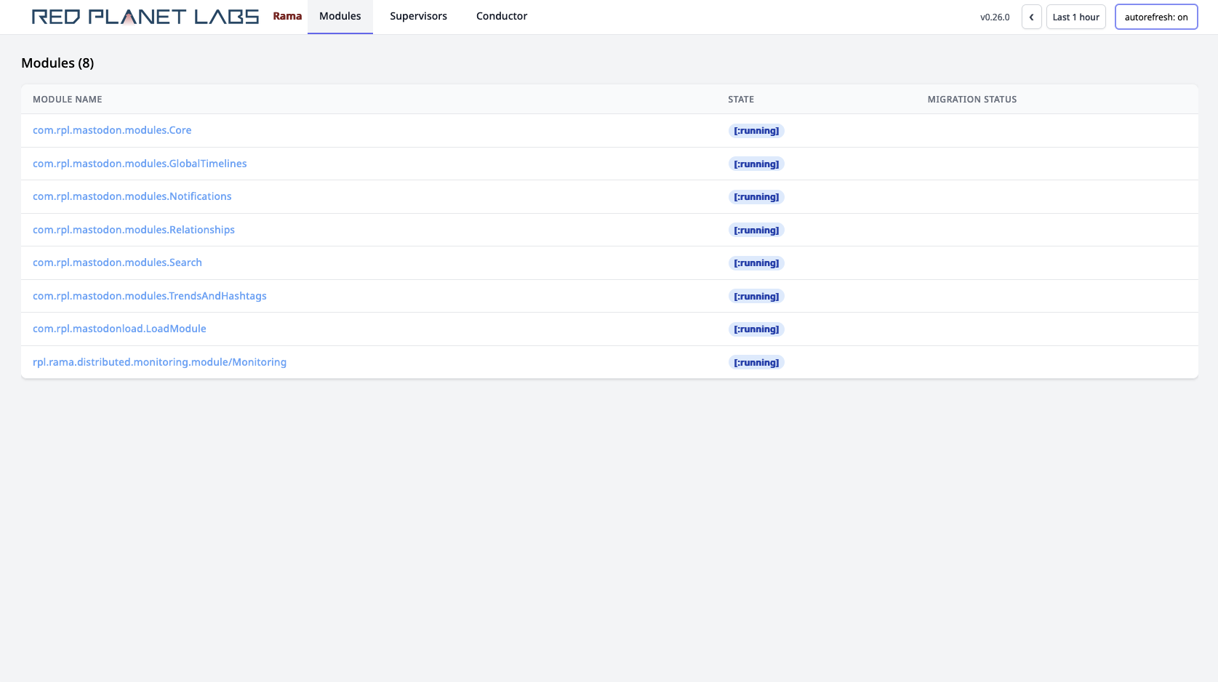The width and height of the screenshot is (1218, 682).
Task: Open the Supervisors tab
Action: click(x=418, y=17)
